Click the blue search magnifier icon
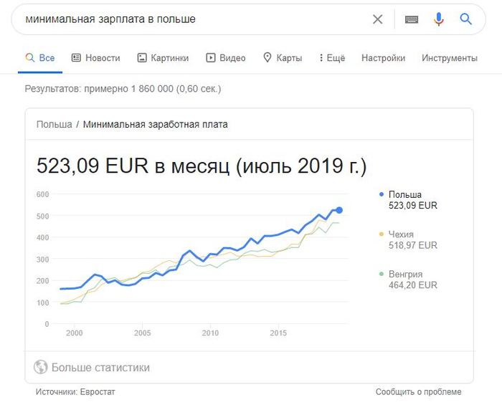502x405 pixels. coord(466,19)
